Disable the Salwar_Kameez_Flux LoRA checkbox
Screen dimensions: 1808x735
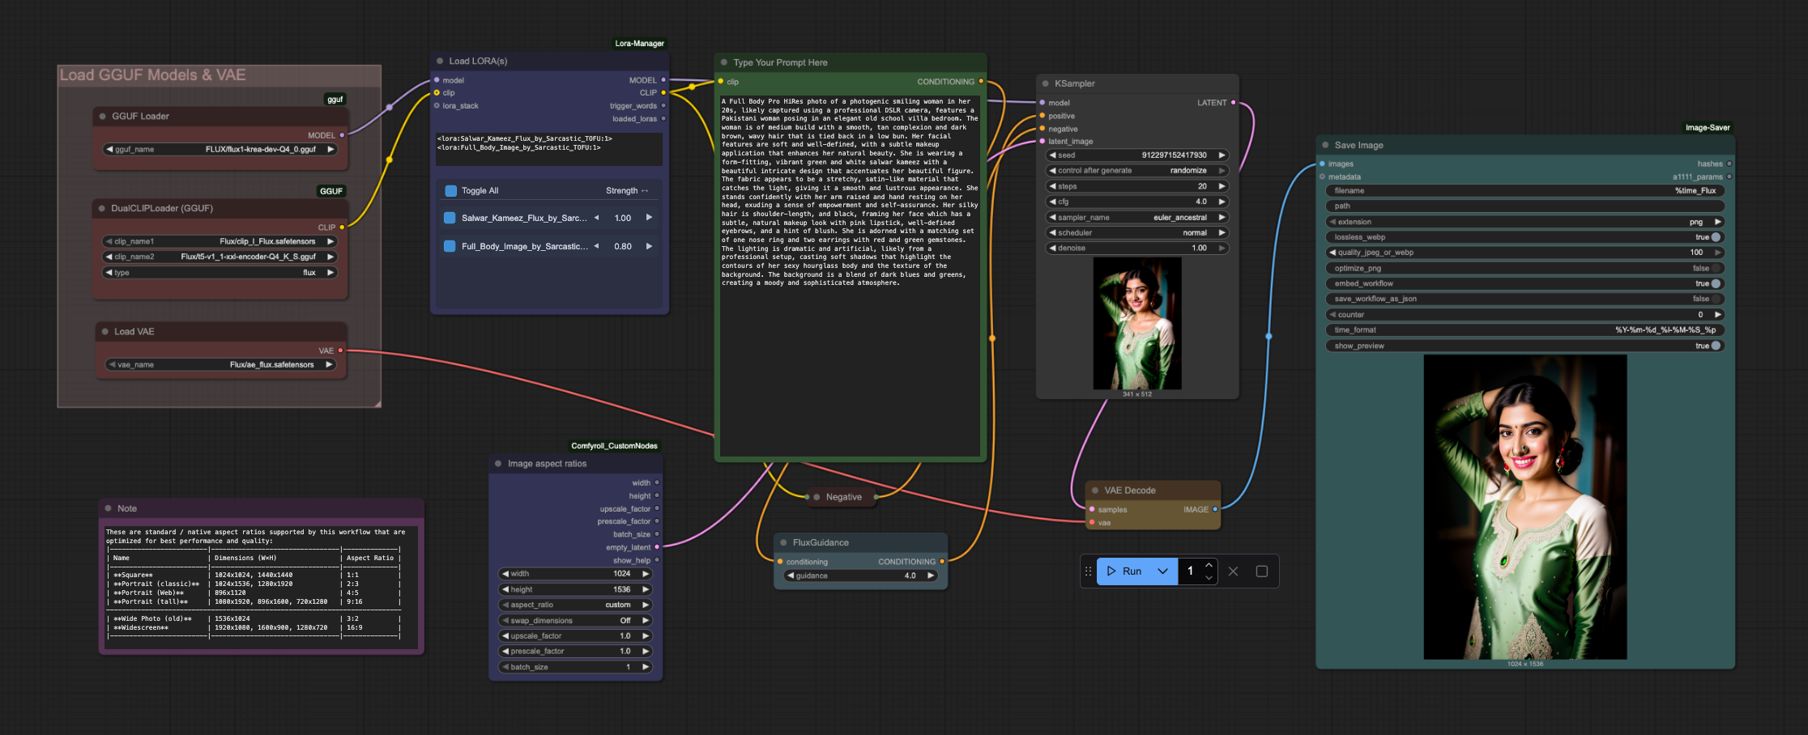click(x=450, y=218)
